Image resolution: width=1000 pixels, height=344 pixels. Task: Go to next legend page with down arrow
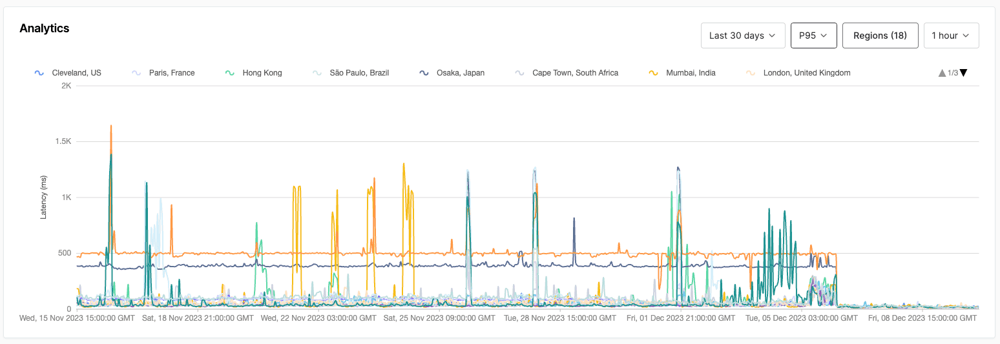click(x=963, y=73)
